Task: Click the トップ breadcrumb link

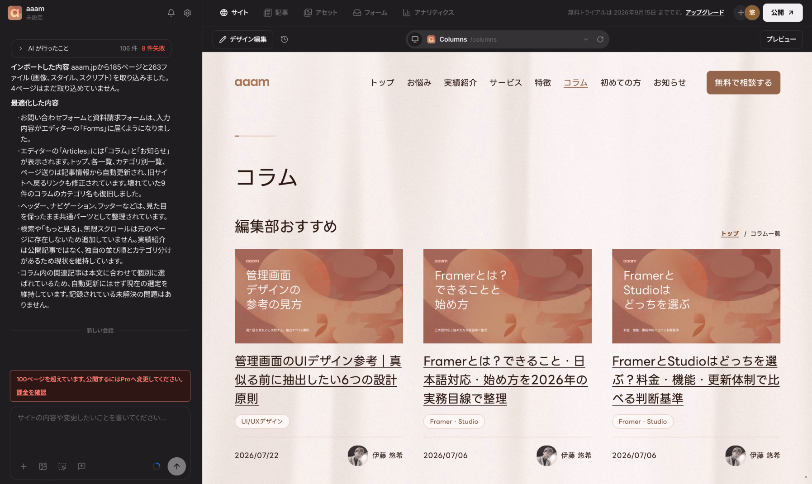Action: coord(730,233)
